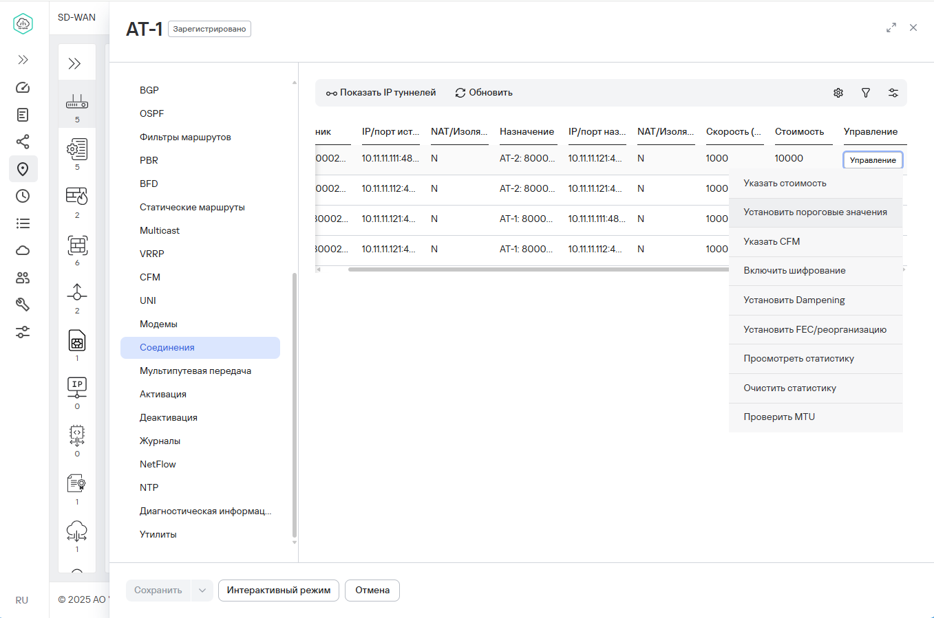934x618 pixels.
Task: Choose Включить шифрование menu entry
Action: [816, 271]
